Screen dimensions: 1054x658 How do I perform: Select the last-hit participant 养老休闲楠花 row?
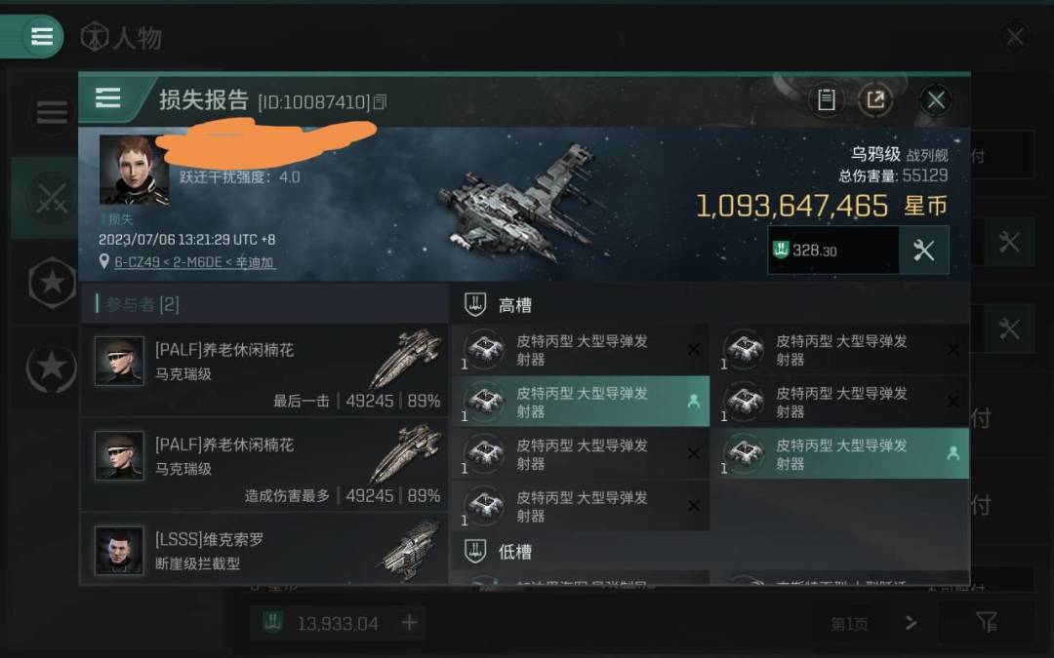(264, 370)
